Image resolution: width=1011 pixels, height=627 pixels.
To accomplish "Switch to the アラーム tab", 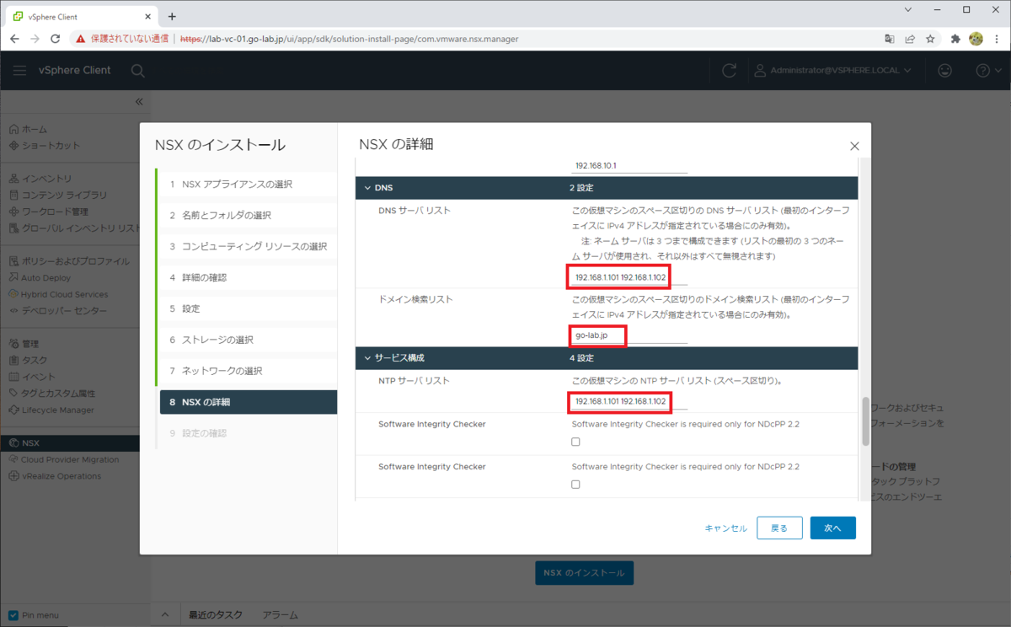I will coord(281,615).
